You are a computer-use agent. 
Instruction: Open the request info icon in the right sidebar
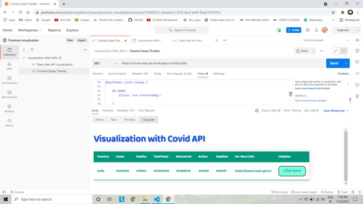357,85
